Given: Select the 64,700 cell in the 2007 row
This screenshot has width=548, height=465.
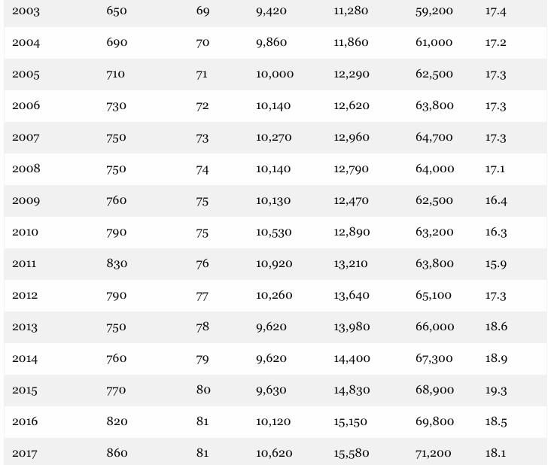Looking at the screenshot, I should click(x=434, y=138).
